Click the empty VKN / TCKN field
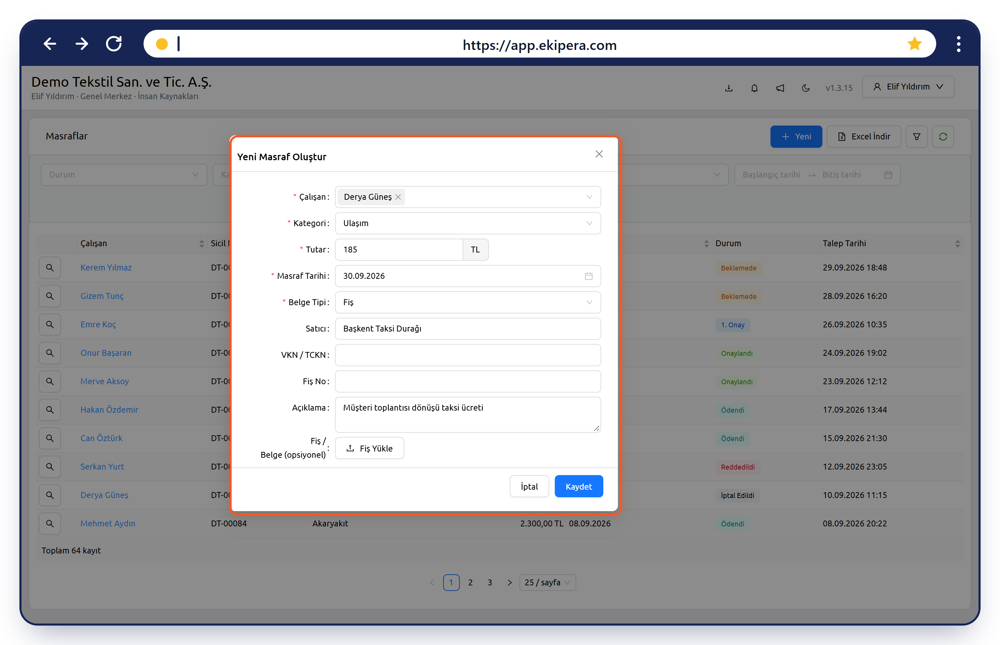Viewport: 1000px width, 645px height. pos(468,355)
